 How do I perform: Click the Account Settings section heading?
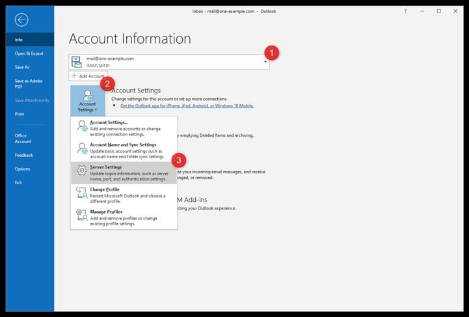click(136, 90)
